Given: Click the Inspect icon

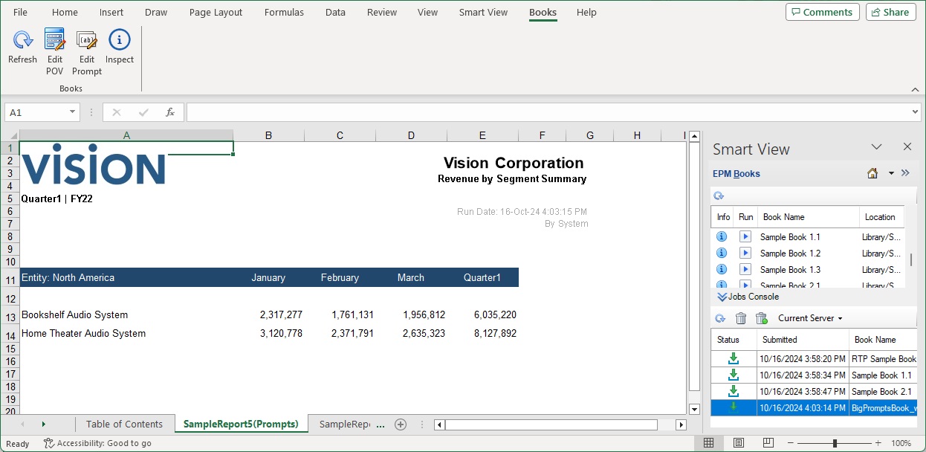Looking at the screenshot, I should click(119, 40).
